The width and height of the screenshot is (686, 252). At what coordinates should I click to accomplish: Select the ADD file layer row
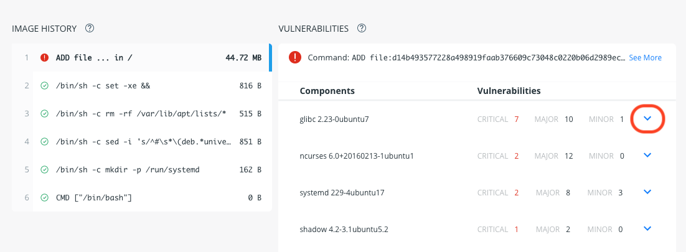coord(142,58)
